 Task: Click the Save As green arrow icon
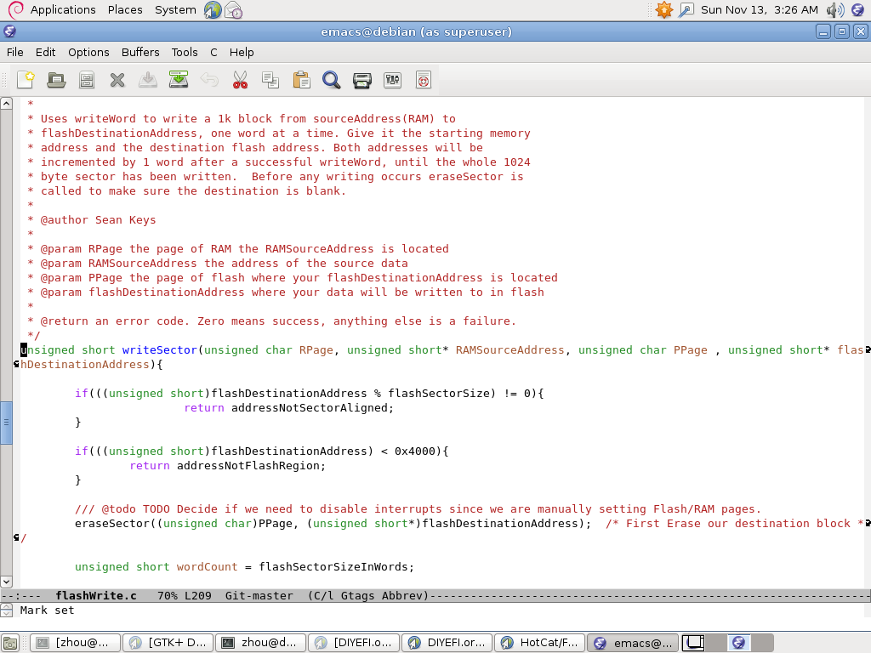pos(179,80)
